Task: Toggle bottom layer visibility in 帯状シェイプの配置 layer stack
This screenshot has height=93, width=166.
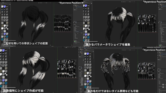Action: click(x=73, y=10)
